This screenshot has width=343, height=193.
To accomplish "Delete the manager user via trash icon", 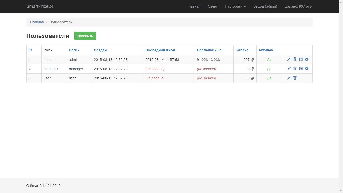I will coord(295,69).
